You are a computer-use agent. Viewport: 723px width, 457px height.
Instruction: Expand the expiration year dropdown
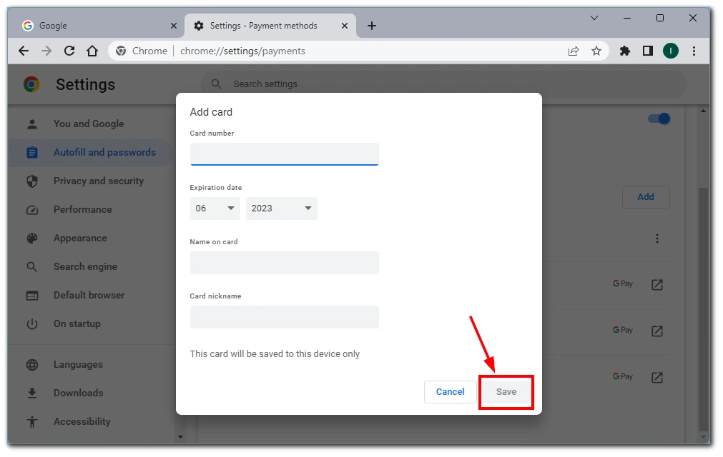[x=281, y=209]
